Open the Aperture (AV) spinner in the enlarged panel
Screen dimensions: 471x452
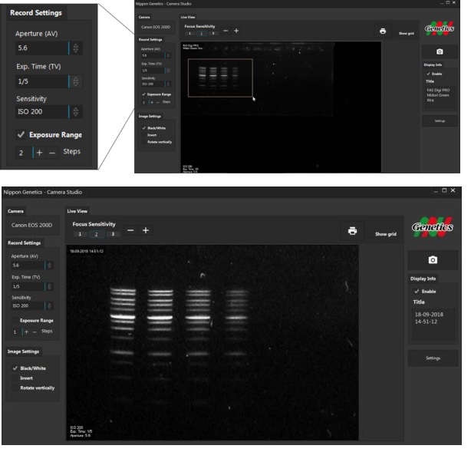coord(74,48)
